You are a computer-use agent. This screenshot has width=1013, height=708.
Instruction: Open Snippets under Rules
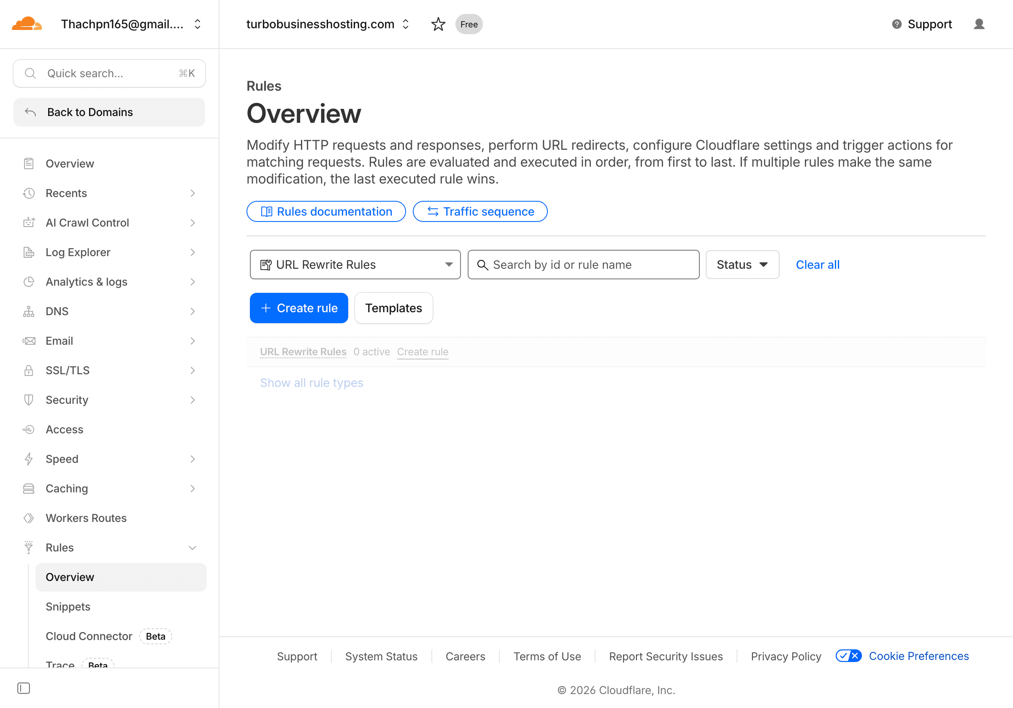pyautogui.click(x=68, y=607)
